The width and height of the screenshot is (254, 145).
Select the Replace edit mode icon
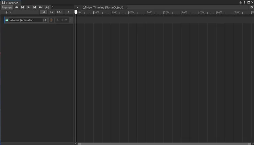pos(59,12)
